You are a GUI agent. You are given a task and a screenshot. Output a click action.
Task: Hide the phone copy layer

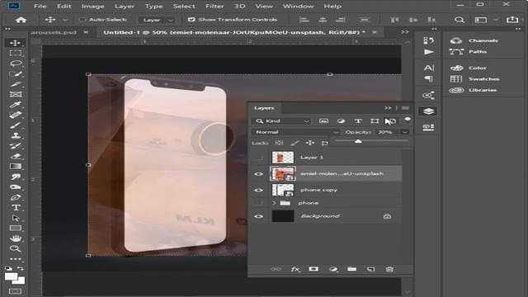click(258, 190)
